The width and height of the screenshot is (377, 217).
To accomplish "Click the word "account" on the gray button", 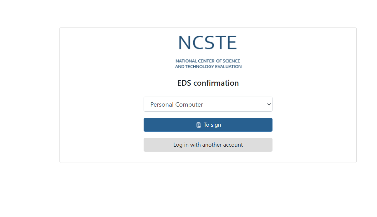I will [x=232, y=145].
